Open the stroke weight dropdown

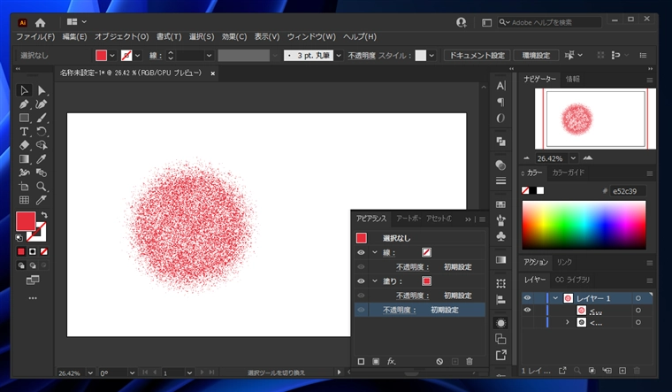pyautogui.click(x=210, y=56)
